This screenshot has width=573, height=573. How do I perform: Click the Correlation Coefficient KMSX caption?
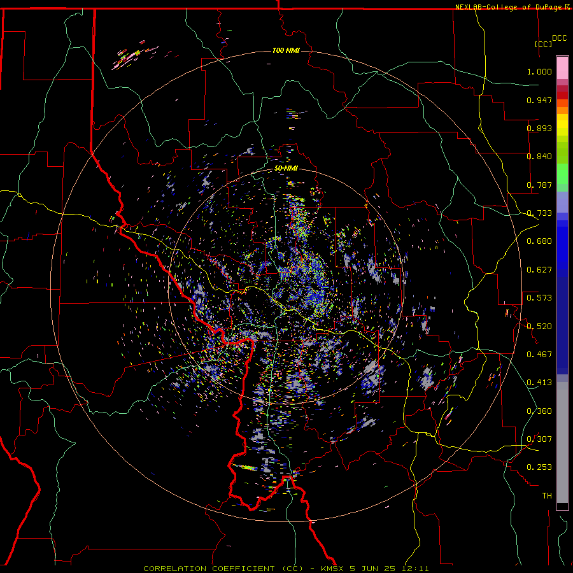286,569
